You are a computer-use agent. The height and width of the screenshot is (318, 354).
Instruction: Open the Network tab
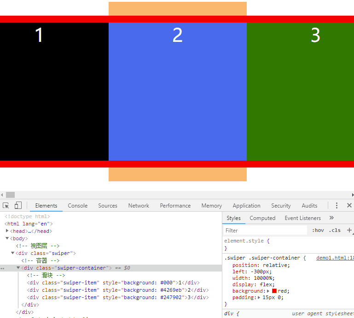click(x=139, y=206)
